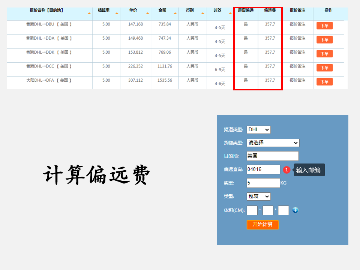Sort table by 结算重 column arrow

pos(117,13)
